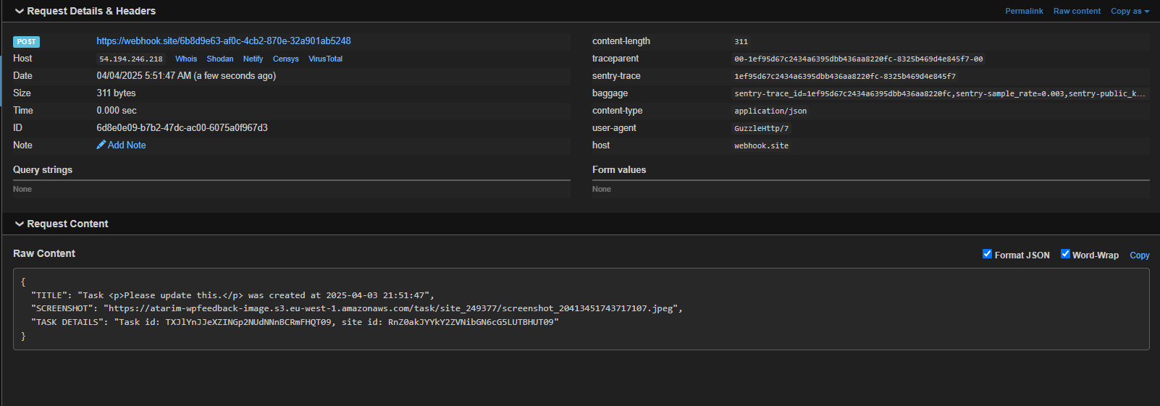Screen dimensions: 1160x406
Task: Disable the Word-Wrap checkbox
Action: pyautogui.click(x=1065, y=254)
